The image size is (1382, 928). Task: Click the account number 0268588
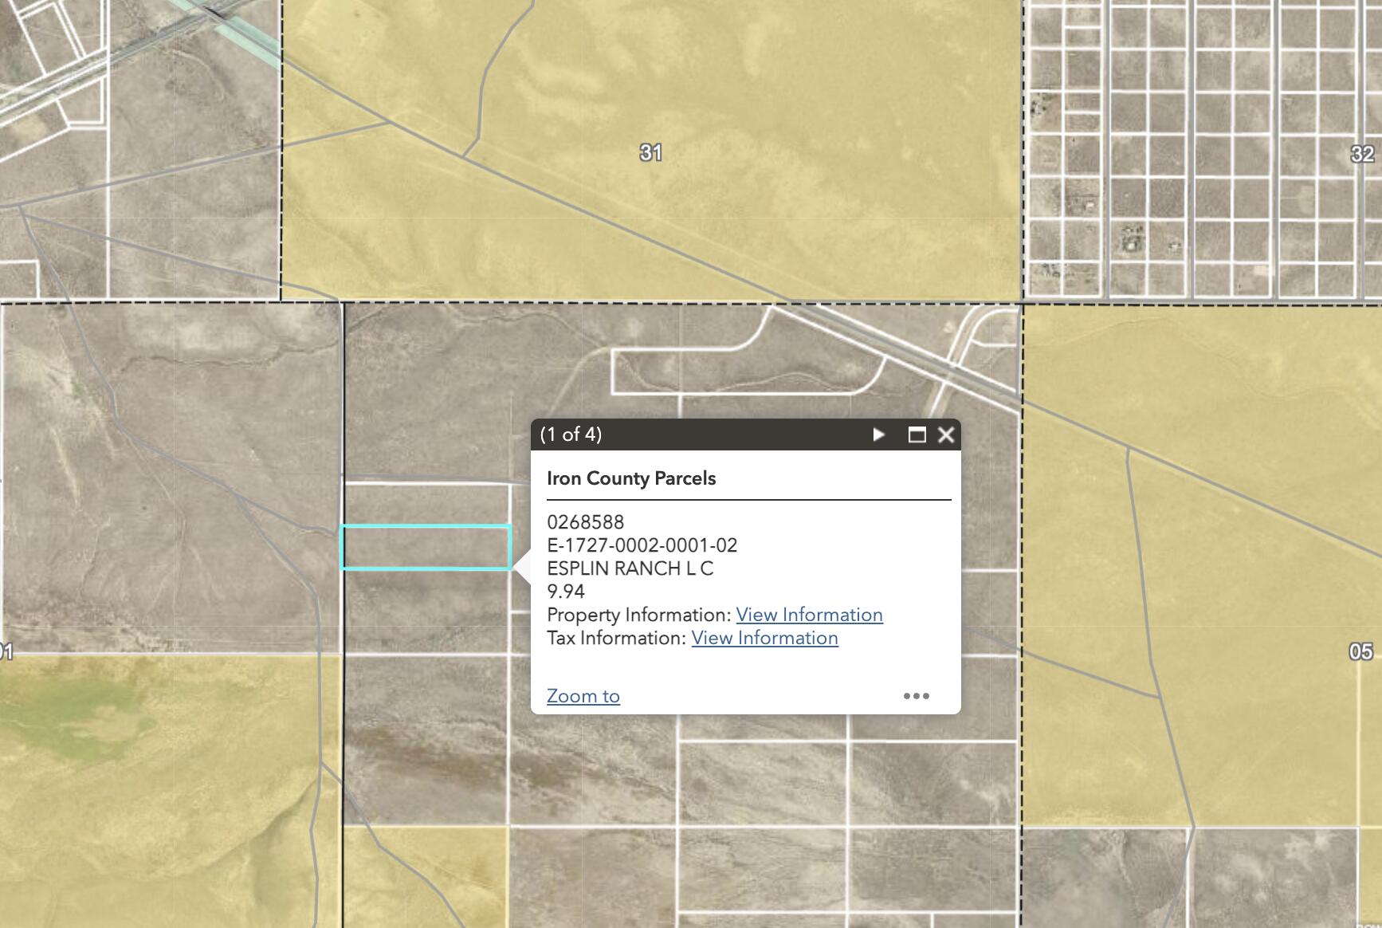pos(585,522)
